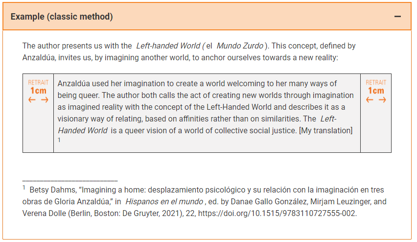Click the italic "Mundo Zurdo" term
417x242 pixels.
click(x=240, y=46)
